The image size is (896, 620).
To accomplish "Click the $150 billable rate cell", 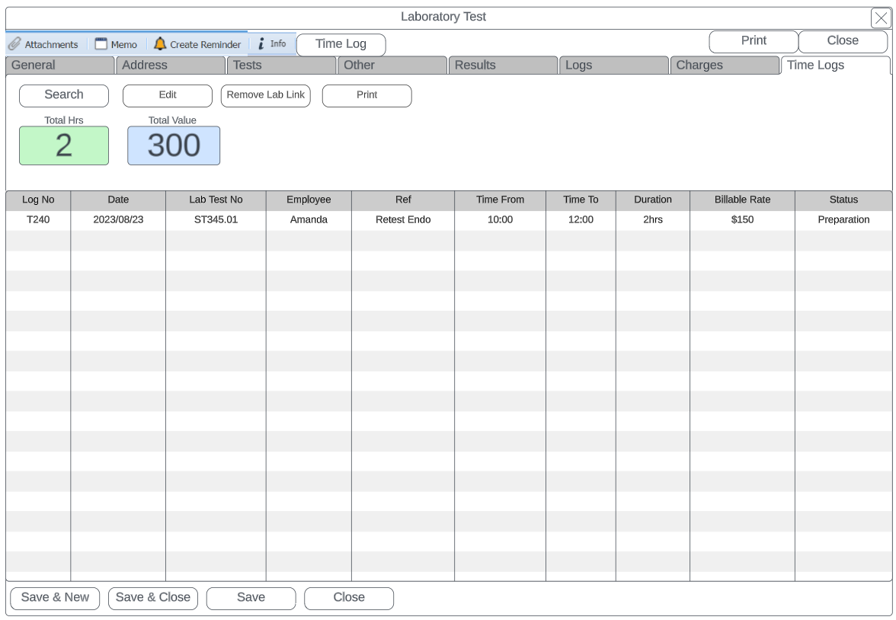I will coord(742,220).
